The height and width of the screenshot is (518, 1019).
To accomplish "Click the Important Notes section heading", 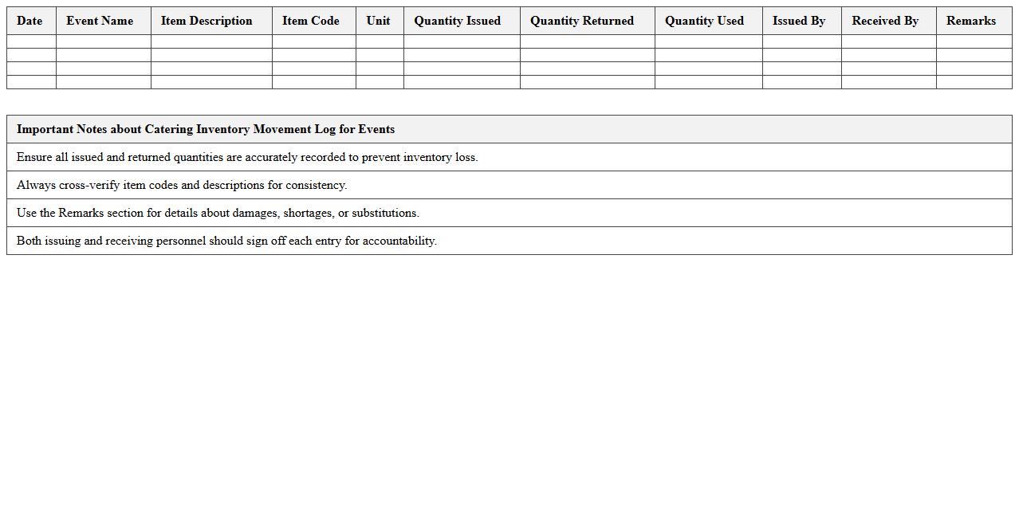I will tap(206, 129).
